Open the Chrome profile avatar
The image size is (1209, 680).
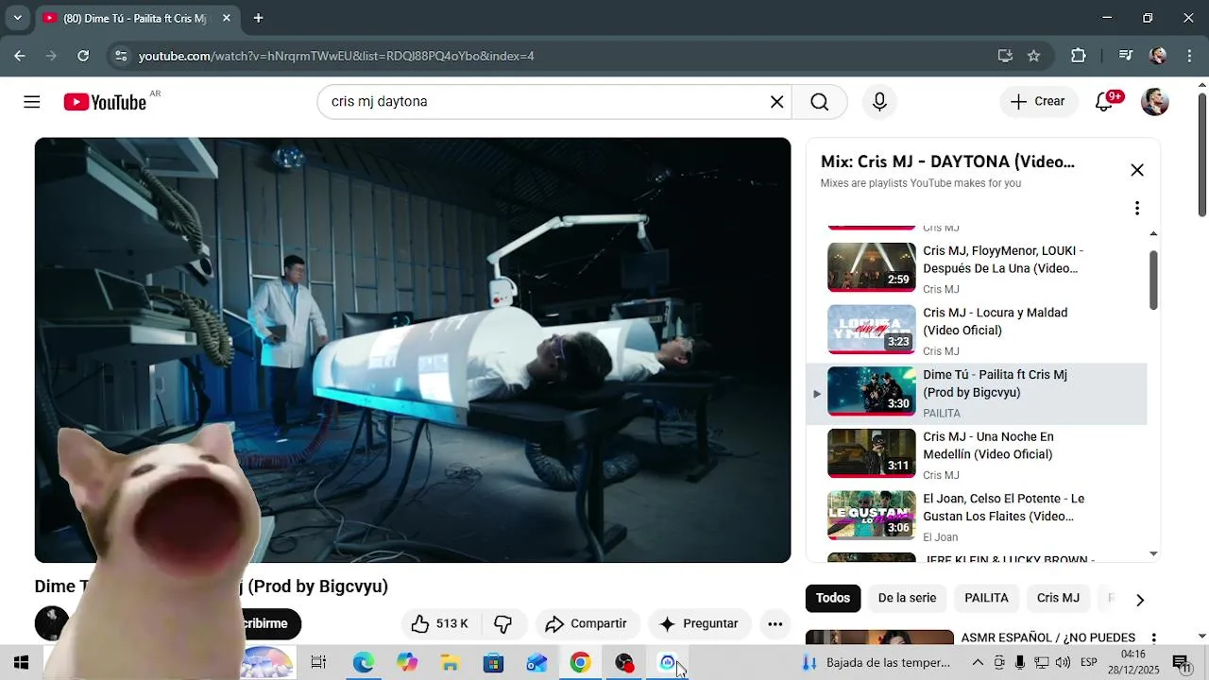pyautogui.click(x=1158, y=56)
